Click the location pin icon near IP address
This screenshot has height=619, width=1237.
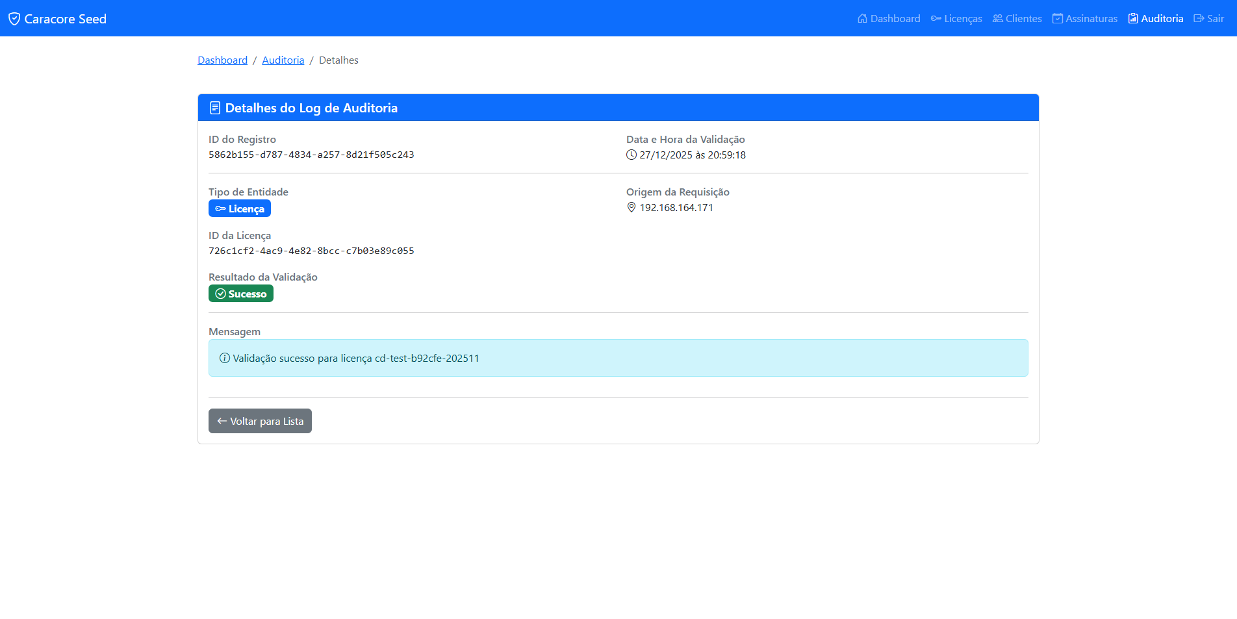click(x=631, y=207)
